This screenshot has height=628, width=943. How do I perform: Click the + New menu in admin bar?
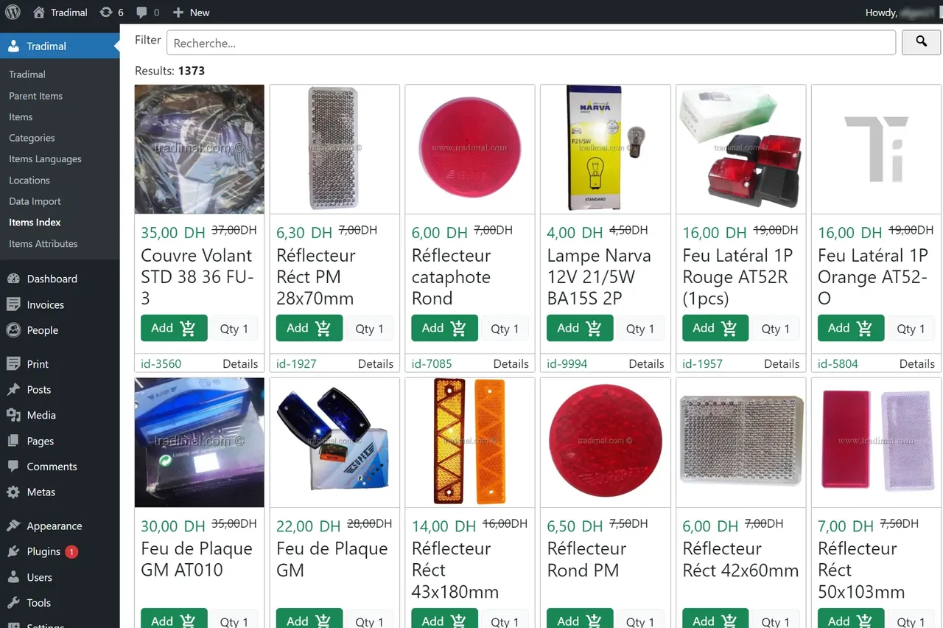tap(191, 12)
